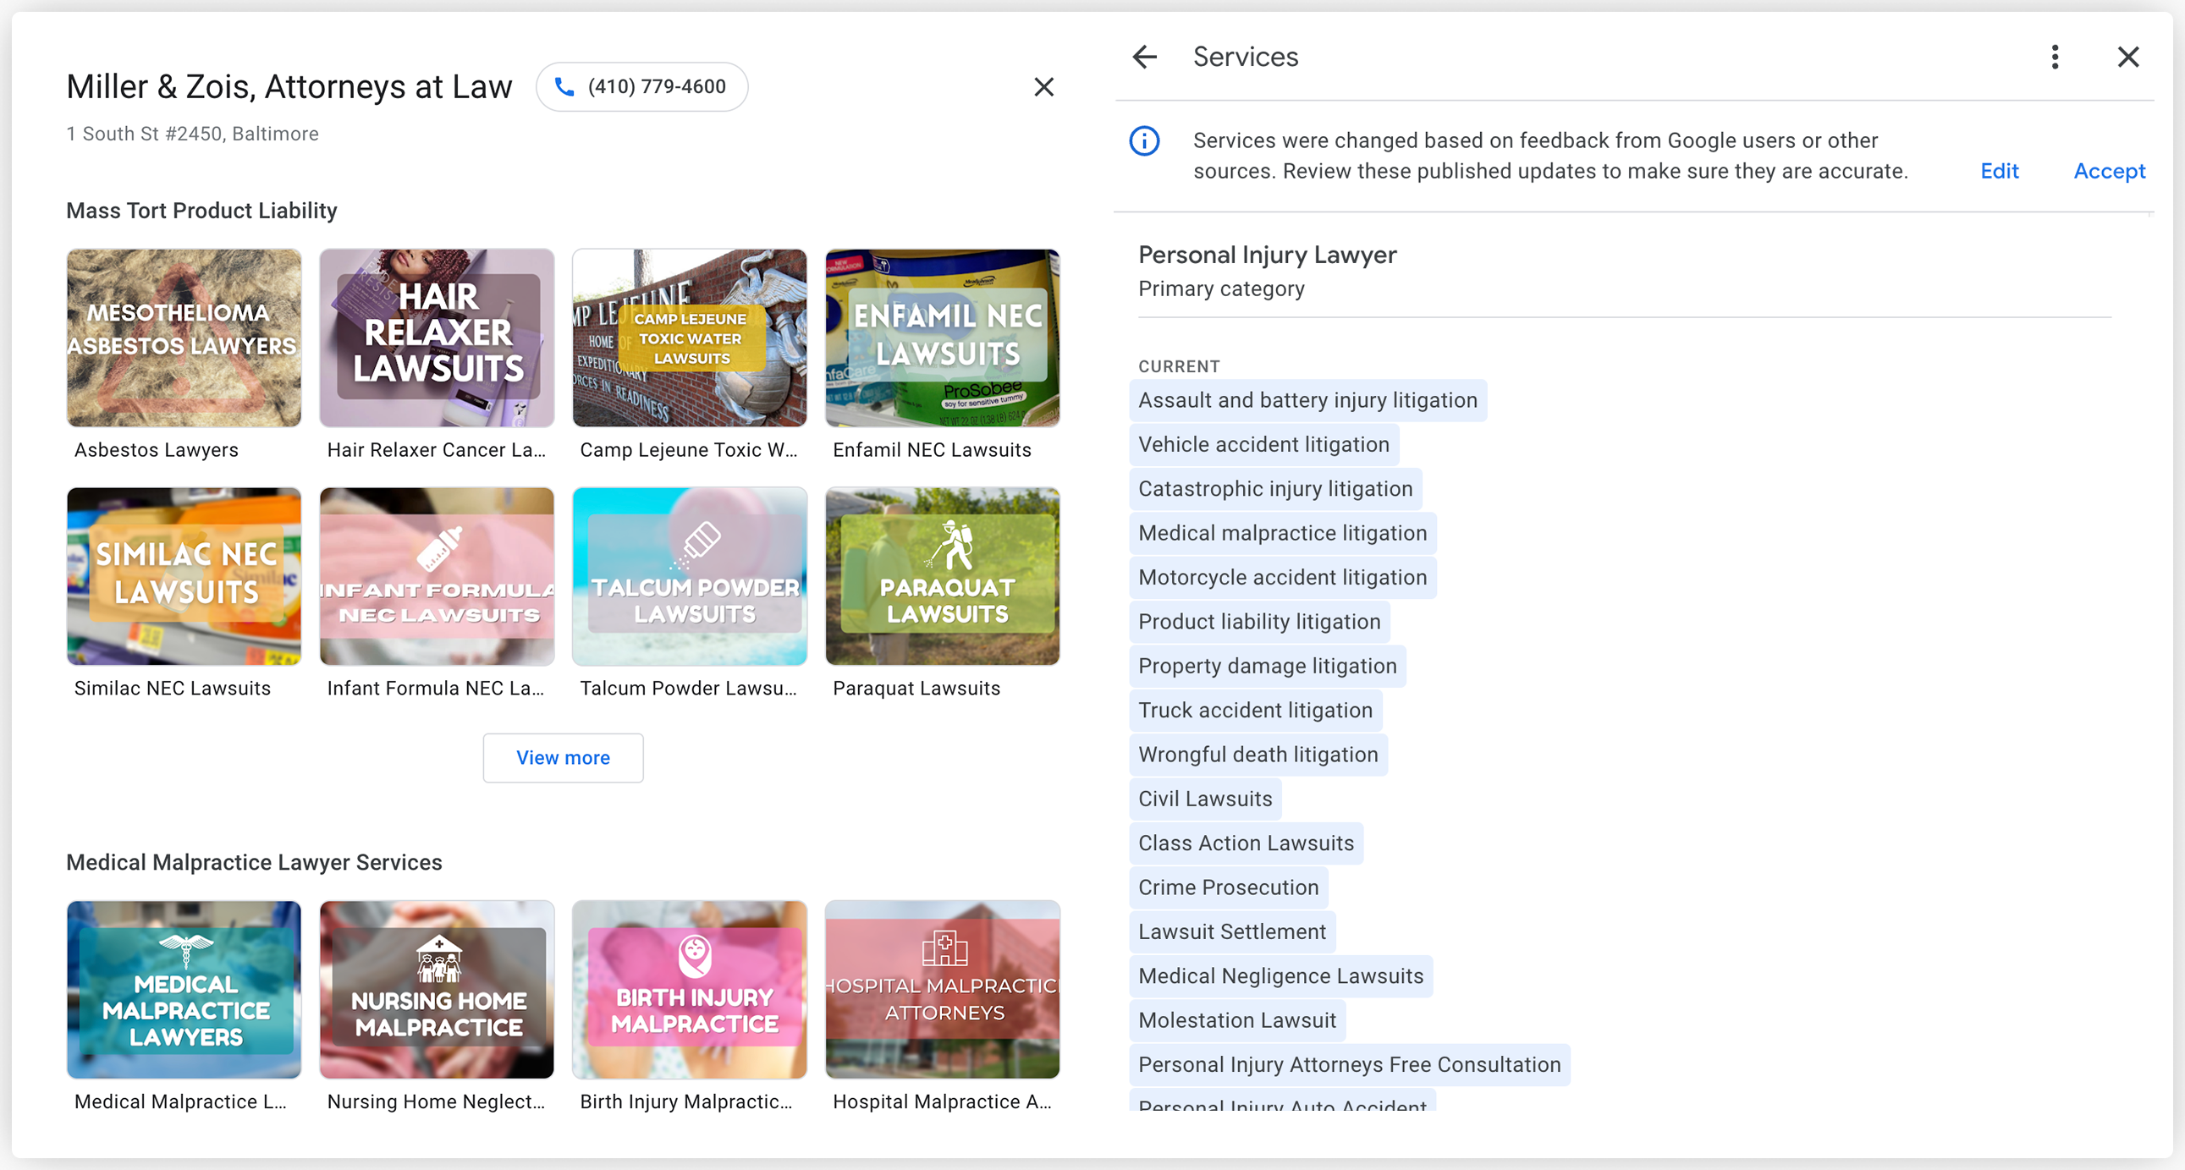Open the Asbestos Lawyers product thumbnail
Image resolution: width=2185 pixels, height=1170 pixels.
click(184, 338)
